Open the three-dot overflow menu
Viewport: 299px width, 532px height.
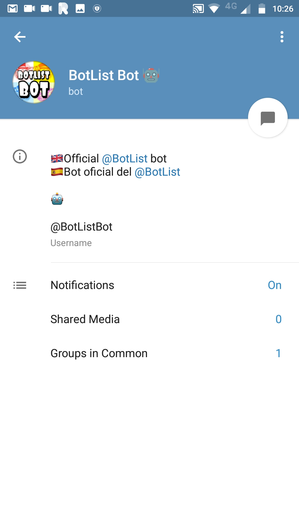click(282, 37)
